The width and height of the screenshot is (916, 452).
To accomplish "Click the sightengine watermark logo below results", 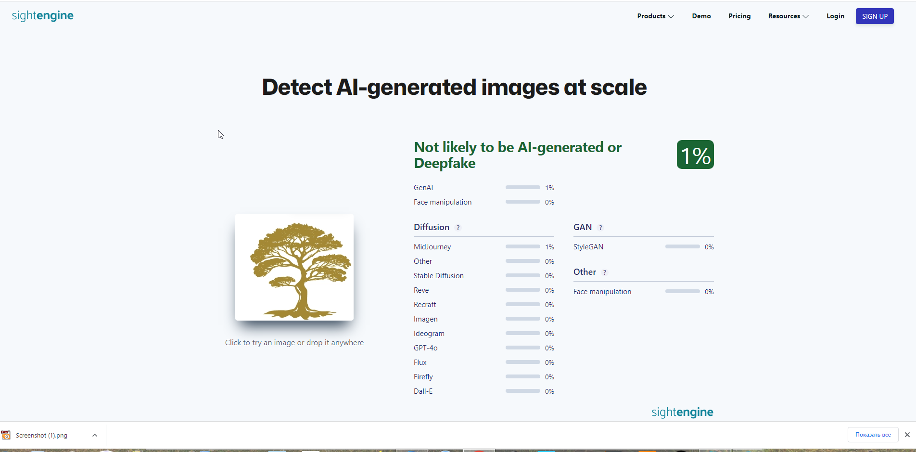I will click(682, 412).
